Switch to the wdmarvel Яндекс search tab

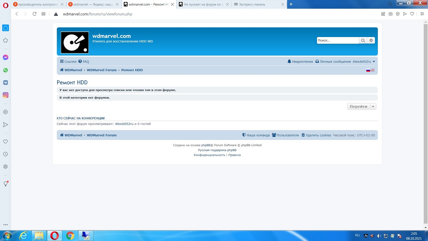[x=93, y=4]
